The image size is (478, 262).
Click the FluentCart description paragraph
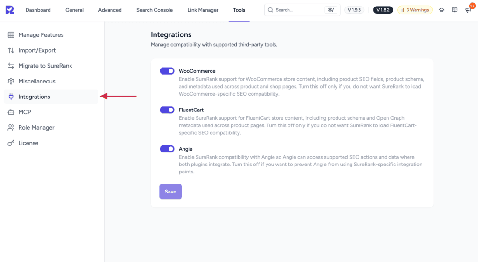(x=297, y=125)
